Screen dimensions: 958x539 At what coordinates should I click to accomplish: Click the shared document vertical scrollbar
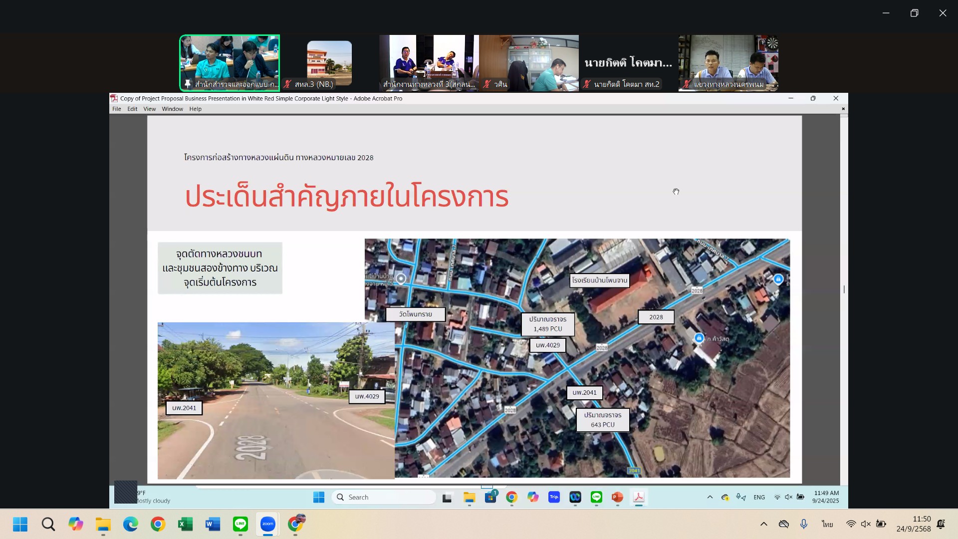pos(844,289)
